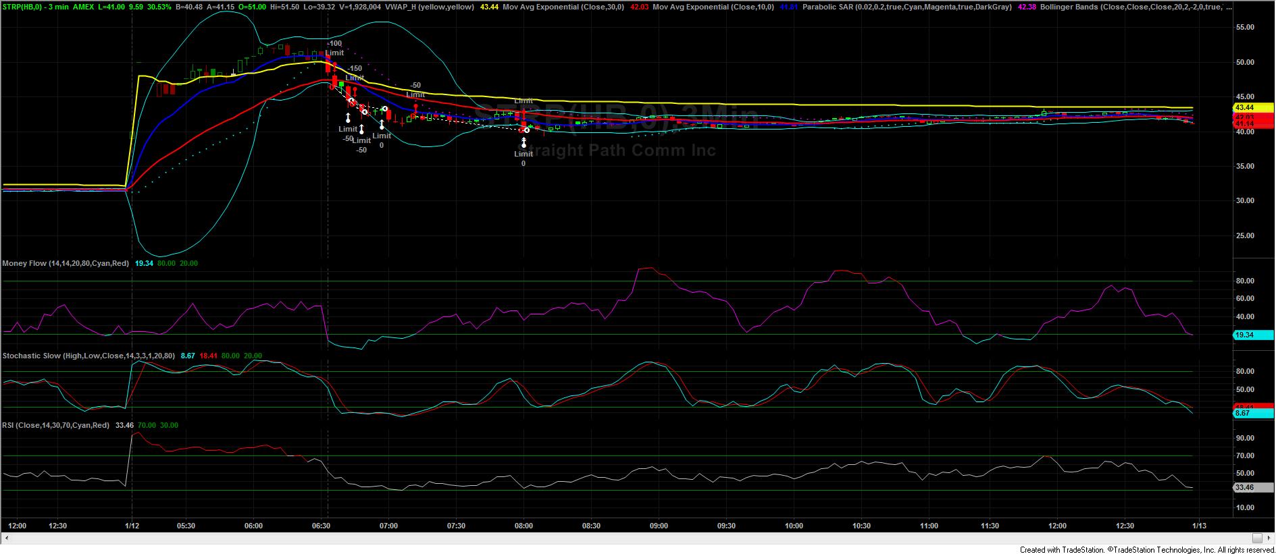This screenshot has height=554, width=1276.
Task: Click the RSI subgraph title
Action: pyautogui.click(x=55, y=425)
